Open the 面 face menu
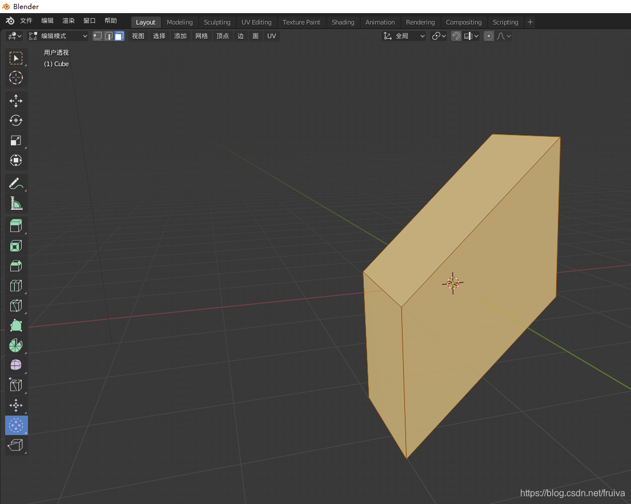 (255, 36)
